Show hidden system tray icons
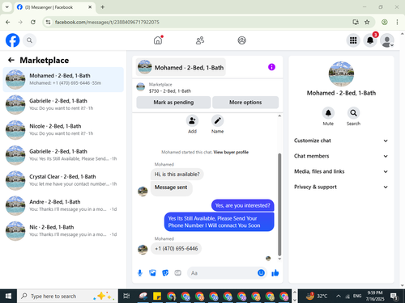Viewport: 405px width, 303px height. (x=338, y=296)
